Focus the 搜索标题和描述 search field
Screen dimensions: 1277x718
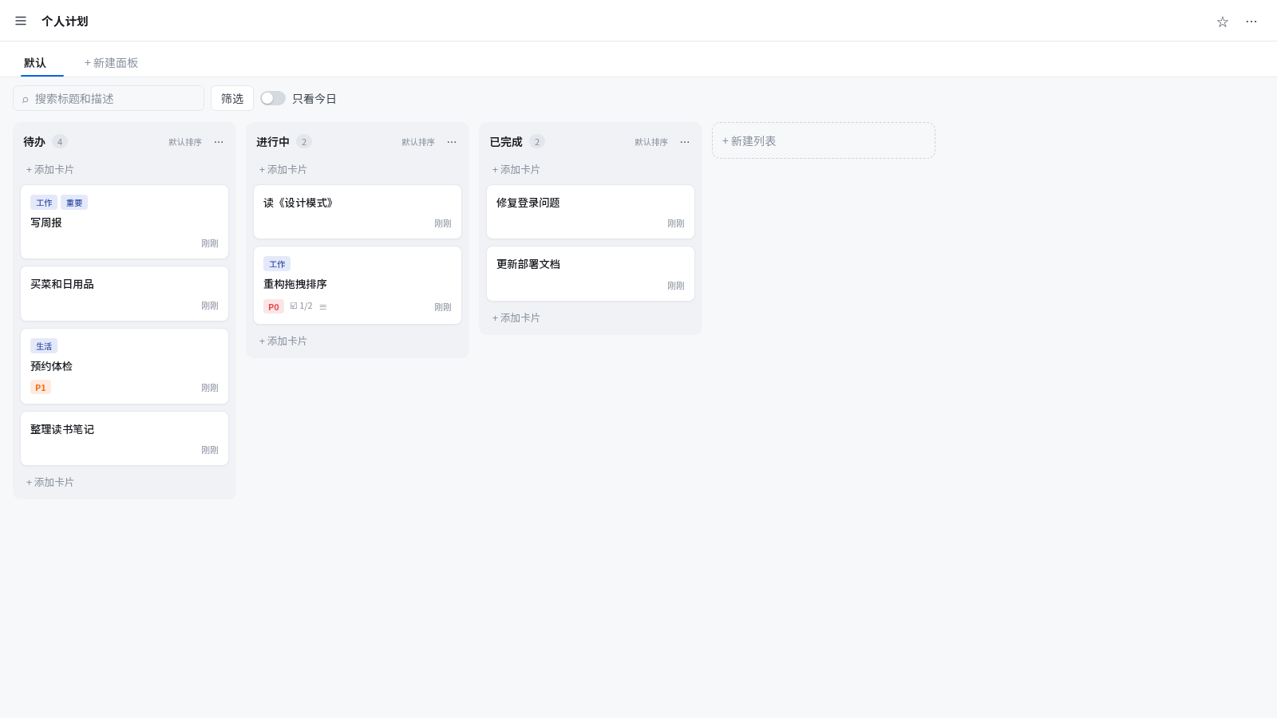coord(109,98)
